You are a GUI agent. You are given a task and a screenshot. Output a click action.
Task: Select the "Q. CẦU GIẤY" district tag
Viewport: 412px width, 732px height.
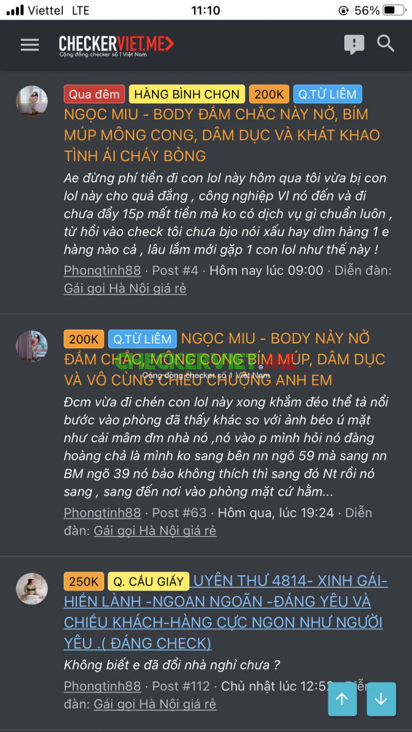coord(148,581)
